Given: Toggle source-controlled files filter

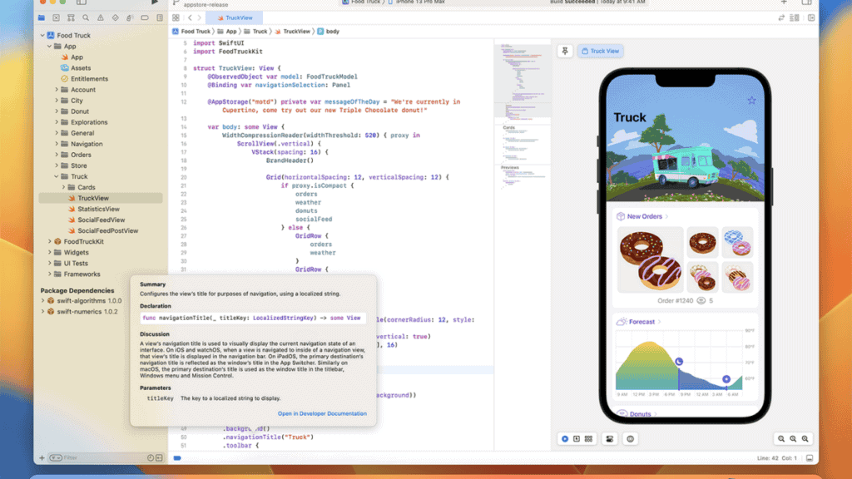Looking at the screenshot, I should point(159,458).
